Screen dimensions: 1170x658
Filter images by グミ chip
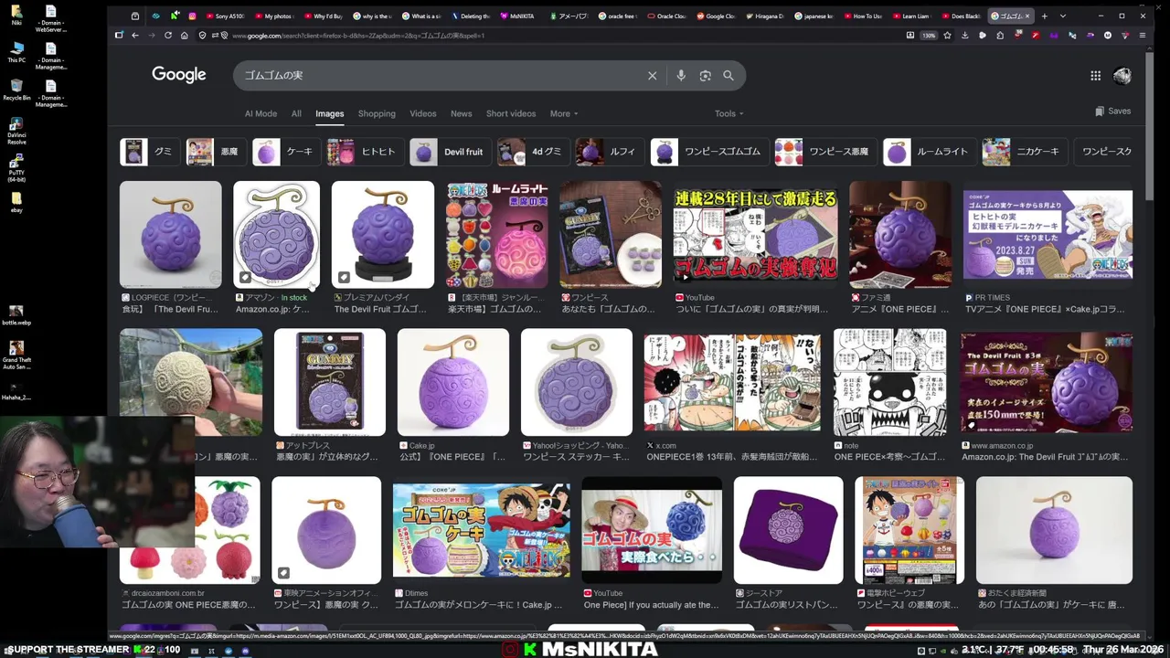pos(149,152)
